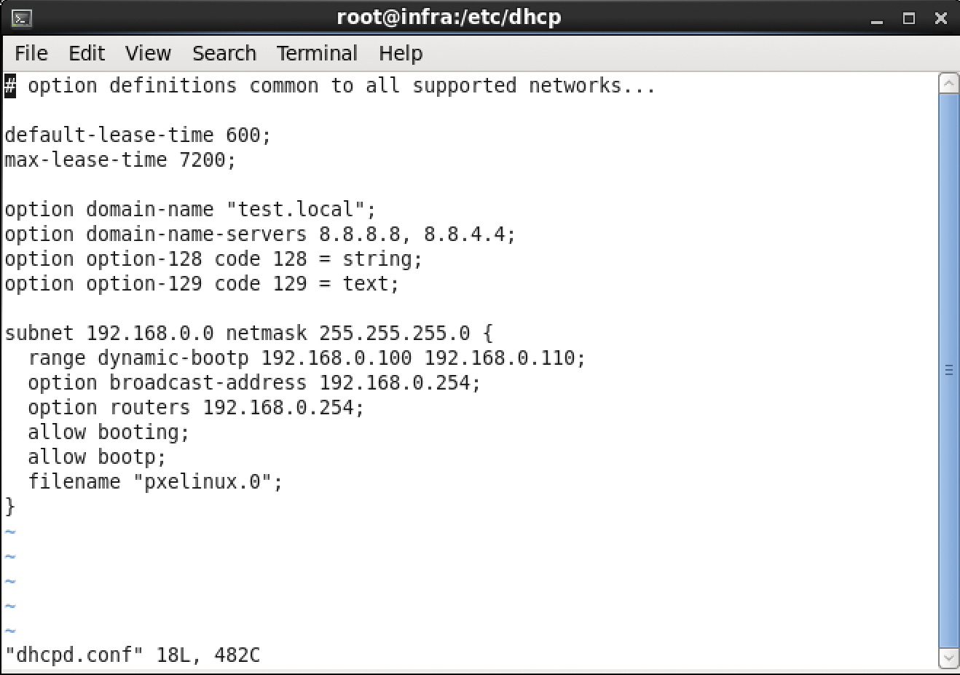
Task: Open the Search menu
Action: coord(224,53)
